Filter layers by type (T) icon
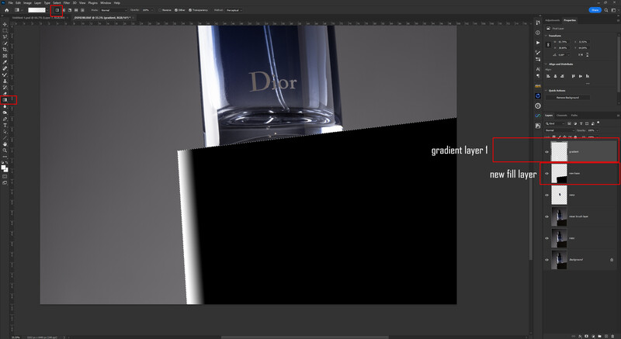The height and width of the screenshot is (339, 621). point(581,123)
